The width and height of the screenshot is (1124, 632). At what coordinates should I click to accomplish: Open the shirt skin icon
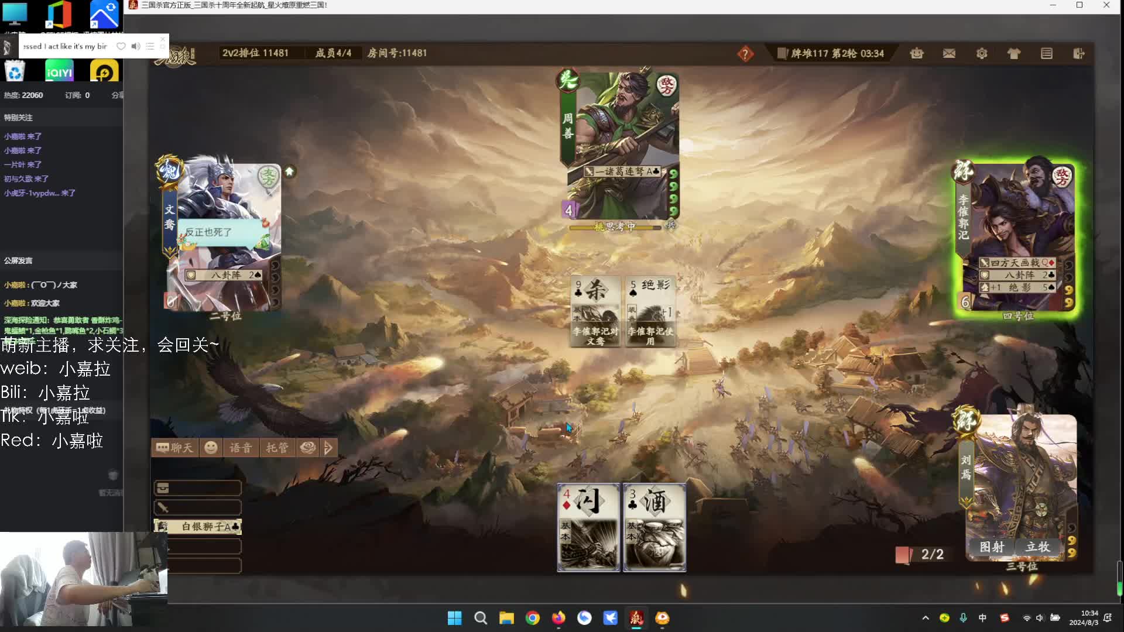coord(1014,54)
